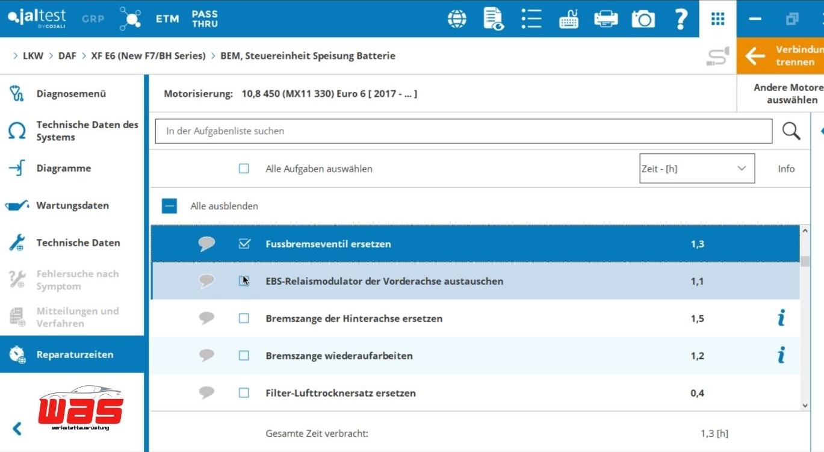This screenshot has width=824, height=452.
Task: Tick the Alle Aufgaben auswählen checkbox
Action: tap(244, 169)
